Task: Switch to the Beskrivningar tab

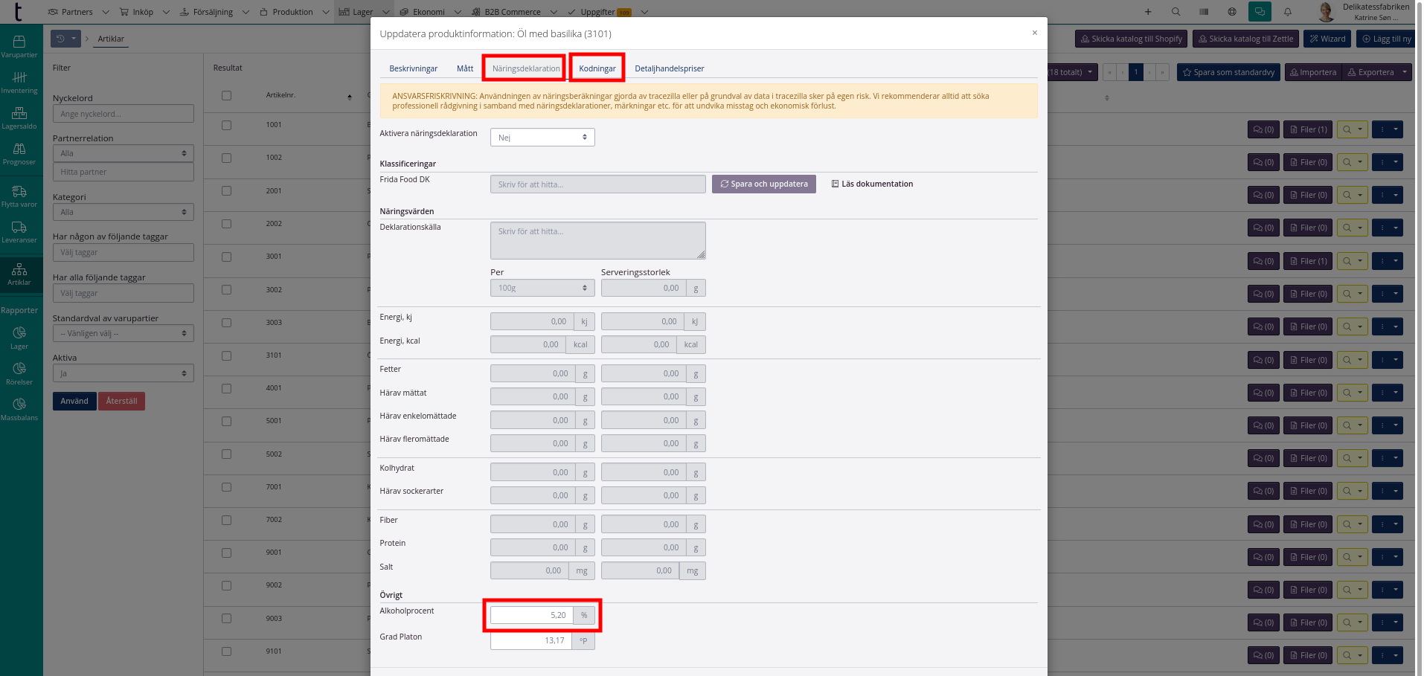Action: click(413, 68)
